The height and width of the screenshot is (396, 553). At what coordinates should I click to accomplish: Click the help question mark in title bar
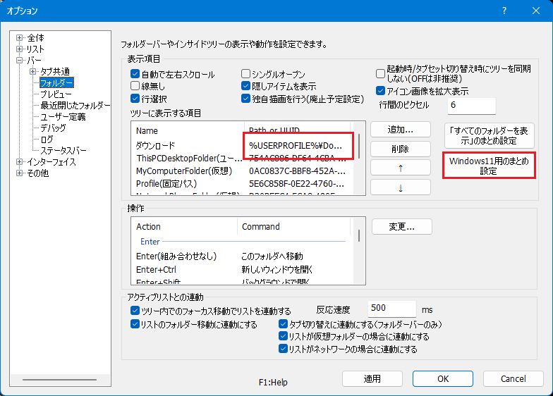504,11
